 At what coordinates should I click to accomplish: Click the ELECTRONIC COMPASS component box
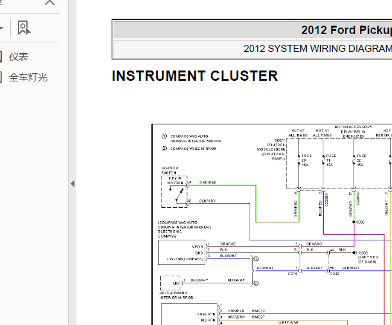coord(182,253)
